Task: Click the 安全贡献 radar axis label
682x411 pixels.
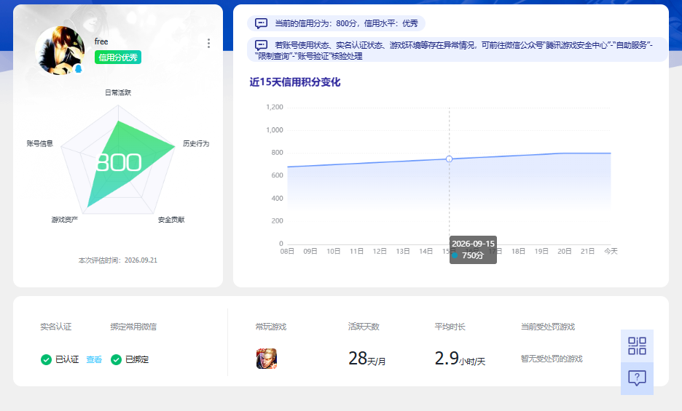Action: 171,220
